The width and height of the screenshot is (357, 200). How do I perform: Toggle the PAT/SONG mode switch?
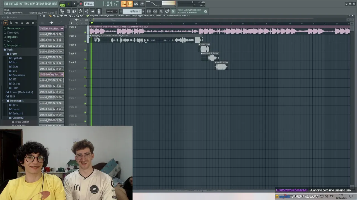point(62,4)
